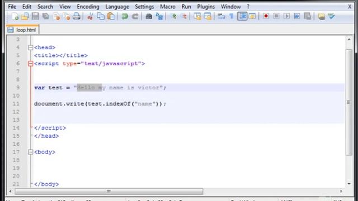The width and height of the screenshot is (358, 201).
Task: Close document with menu bar X
Action: pyautogui.click(x=350, y=7)
